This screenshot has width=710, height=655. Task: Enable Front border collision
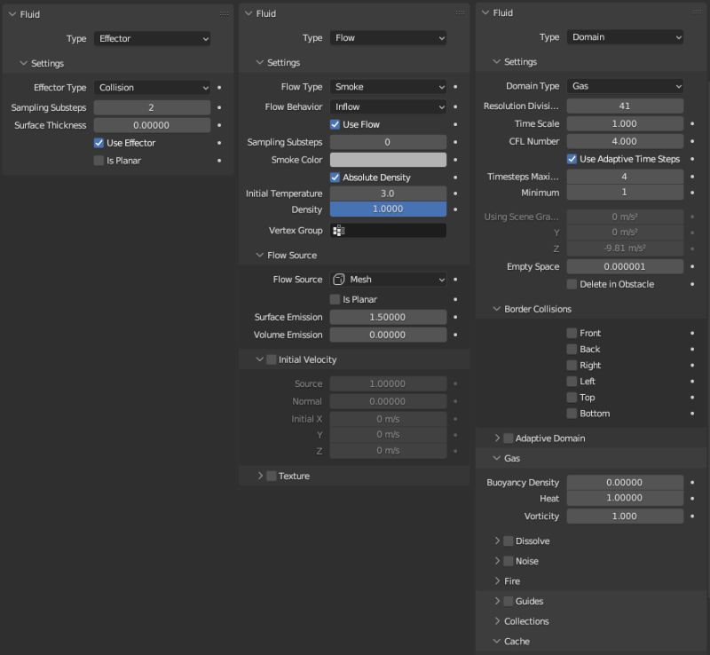click(x=572, y=334)
